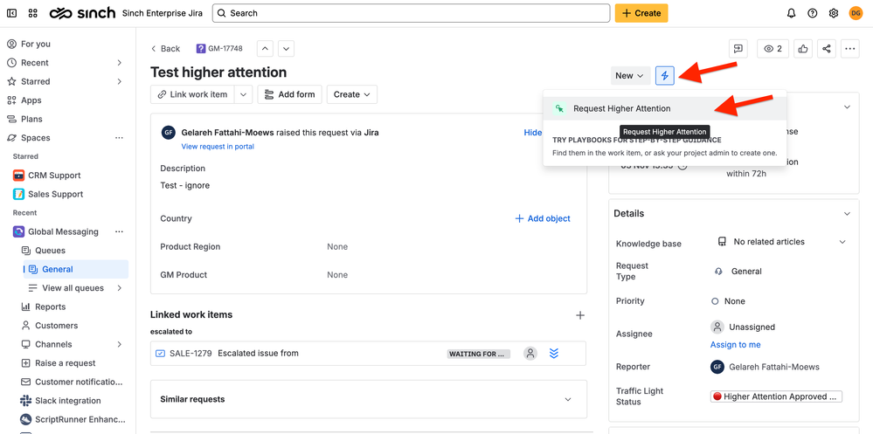Click the share icon
The width and height of the screenshot is (873, 434).
(x=827, y=49)
